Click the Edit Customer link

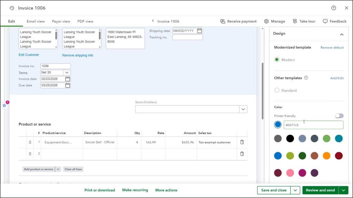[x=29, y=54]
